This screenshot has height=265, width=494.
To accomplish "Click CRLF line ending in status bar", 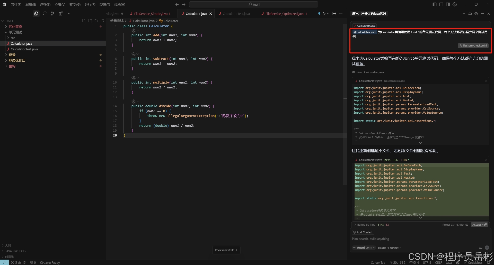I will point(438,263).
